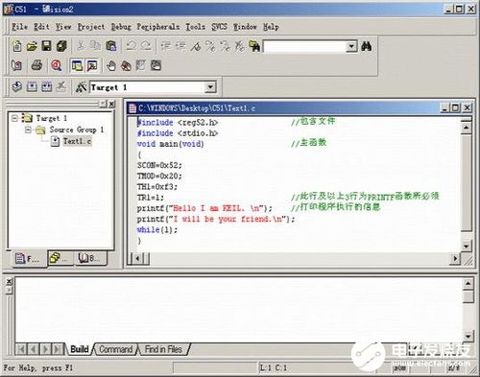Click the Print toolbar icon
Image resolution: width=480 pixels, height=377 pixels.
tap(36, 65)
